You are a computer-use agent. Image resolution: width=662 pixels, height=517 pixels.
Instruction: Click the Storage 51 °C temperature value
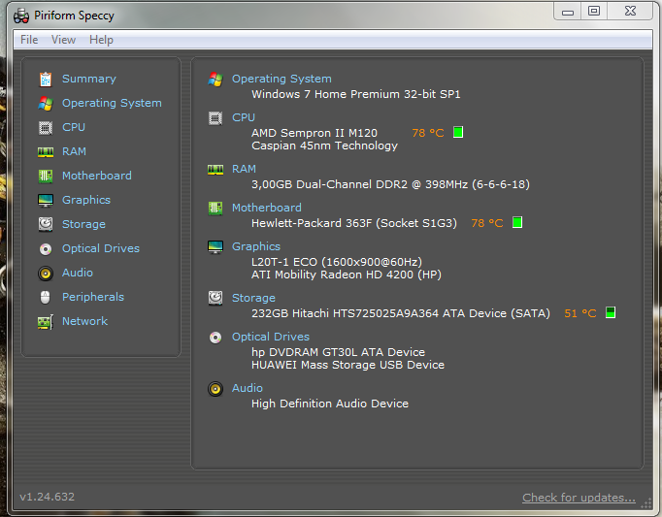(x=580, y=313)
